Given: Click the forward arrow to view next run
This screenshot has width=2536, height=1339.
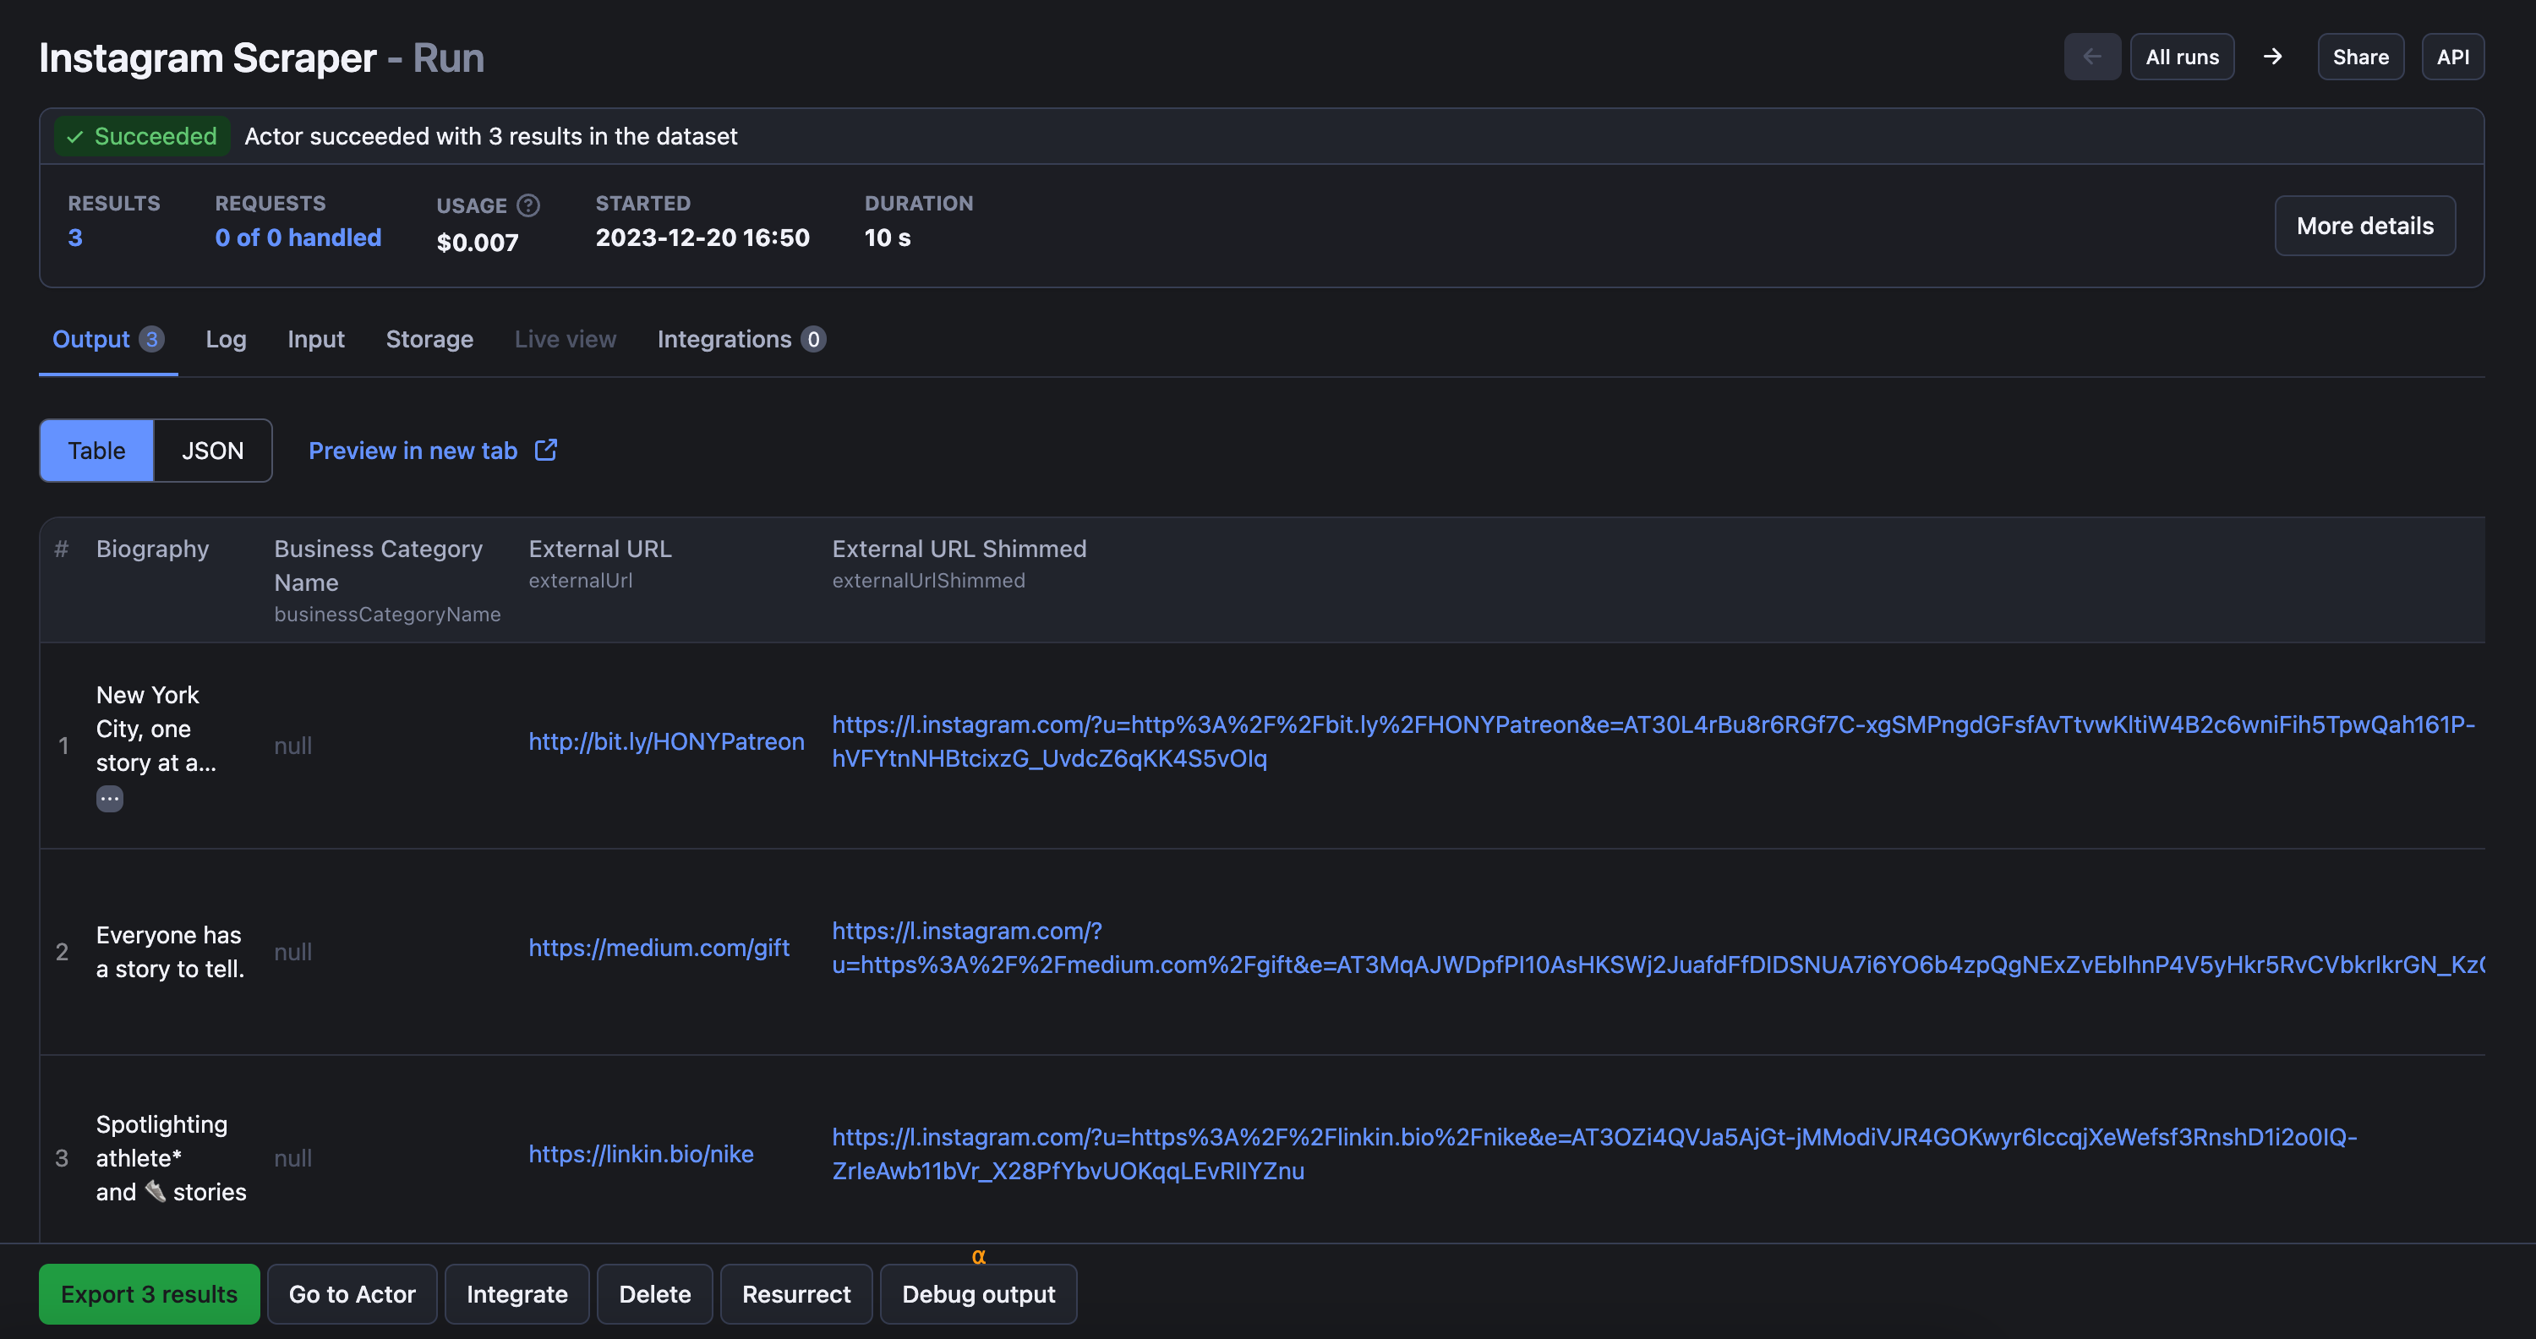Looking at the screenshot, I should pos(2272,56).
